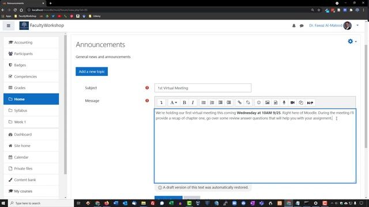
Task: Click the page vertical scrollbar
Action: tap(366, 96)
